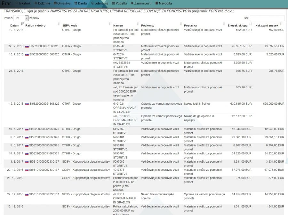Click the Slovenian flag in the 3. 3. 2017 row
Image resolution: width=288 pixels, height=215 pixels.
tap(27, 162)
